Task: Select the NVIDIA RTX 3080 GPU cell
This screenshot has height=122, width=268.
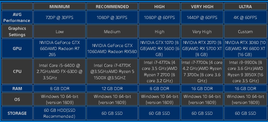Action: point(245,48)
